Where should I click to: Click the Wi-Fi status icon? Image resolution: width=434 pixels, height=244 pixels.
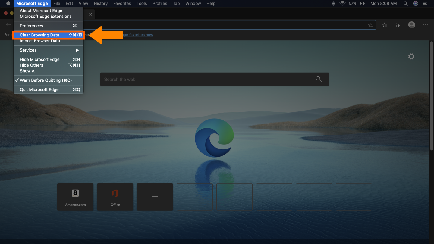click(342, 3)
